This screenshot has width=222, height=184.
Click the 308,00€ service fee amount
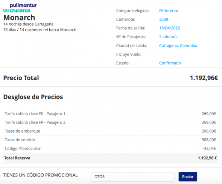[209, 140]
